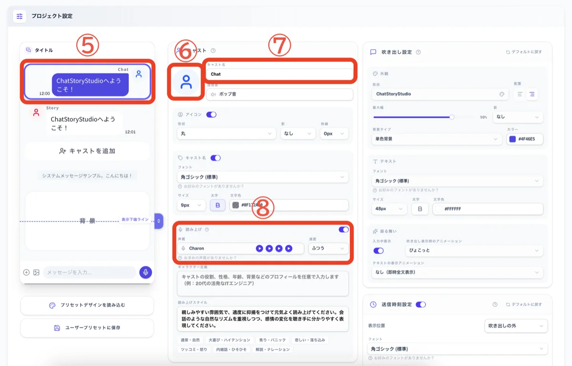Play the second Charon voice sample

coord(269,248)
